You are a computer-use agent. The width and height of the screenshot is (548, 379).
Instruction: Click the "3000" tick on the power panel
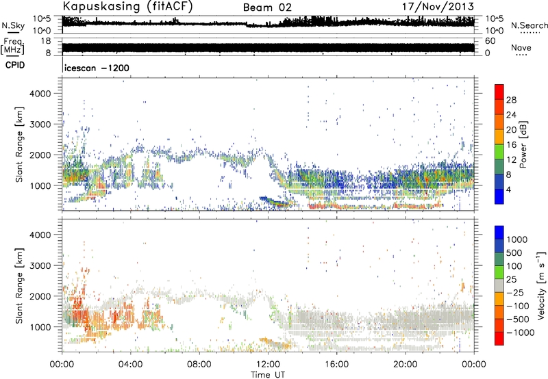(40, 125)
